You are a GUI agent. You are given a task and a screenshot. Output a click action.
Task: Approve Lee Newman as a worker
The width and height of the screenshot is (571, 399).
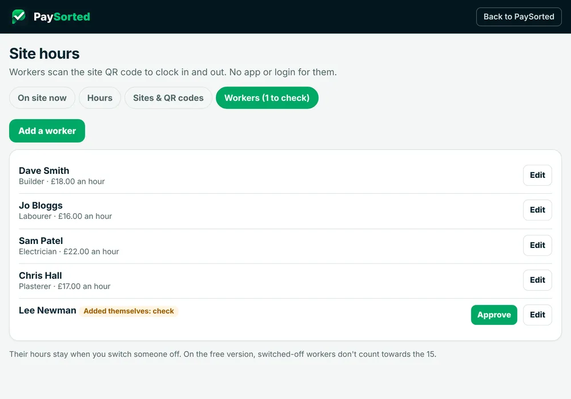click(x=494, y=315)
